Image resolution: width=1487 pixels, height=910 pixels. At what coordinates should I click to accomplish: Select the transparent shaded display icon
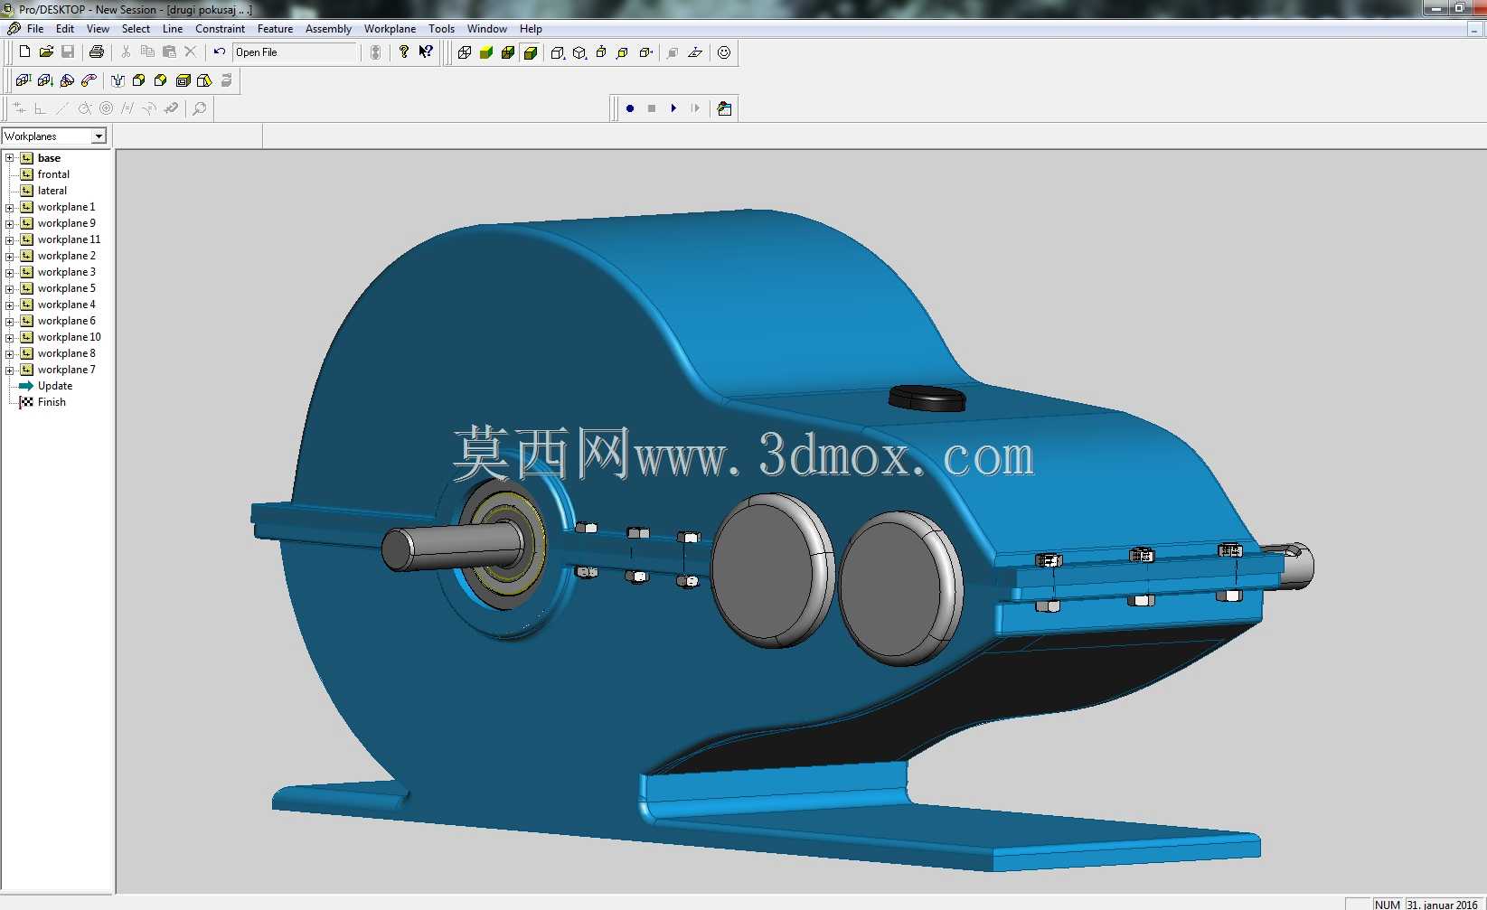pos(486,52)
